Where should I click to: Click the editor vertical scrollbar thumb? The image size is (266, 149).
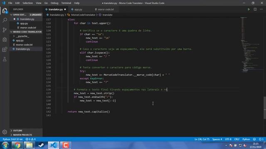pyautogui.click(x=265, y=108)
